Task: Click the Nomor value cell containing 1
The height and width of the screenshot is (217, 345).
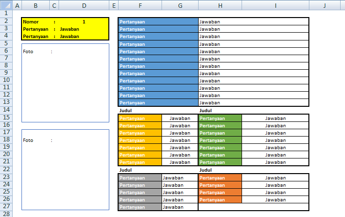Action: (x=84, y=21)
